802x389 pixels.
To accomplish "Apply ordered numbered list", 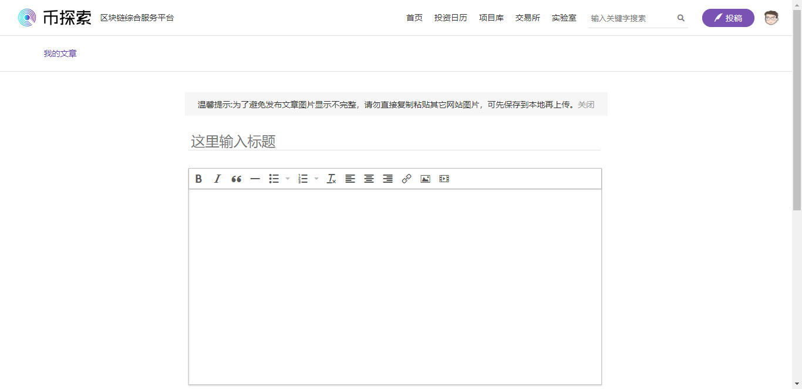I will click(x=303, y=179).
